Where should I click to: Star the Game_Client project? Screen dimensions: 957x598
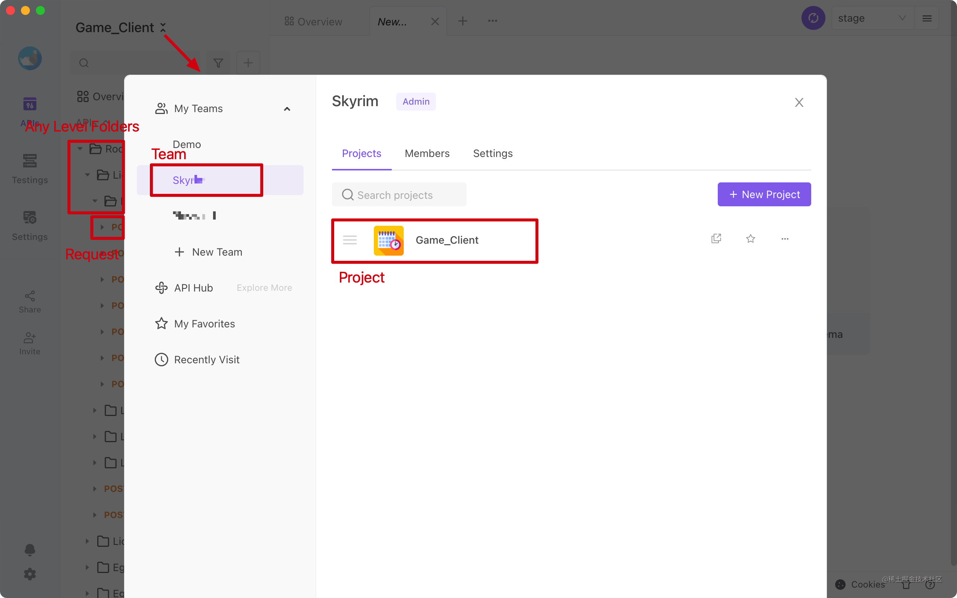click(x=751, y=238)
